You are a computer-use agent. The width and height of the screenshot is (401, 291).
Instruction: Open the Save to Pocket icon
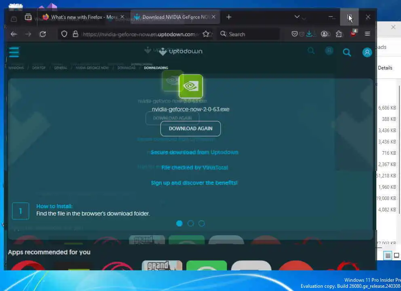click(295, 34)
